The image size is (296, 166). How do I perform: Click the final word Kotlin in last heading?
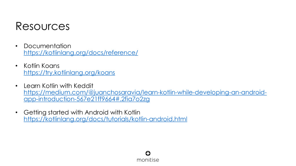(x=132, y=112)
